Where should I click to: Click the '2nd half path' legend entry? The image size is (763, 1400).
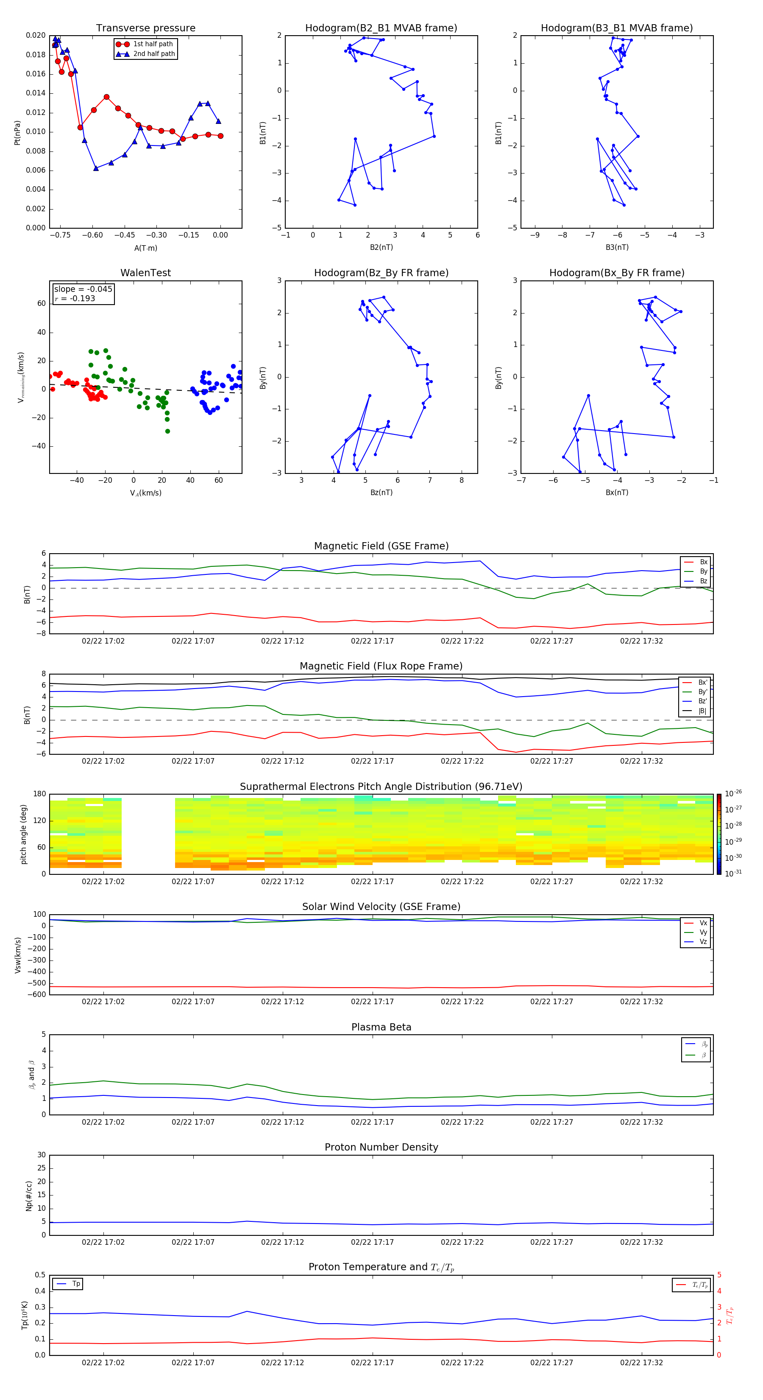[x=145, y=54]
